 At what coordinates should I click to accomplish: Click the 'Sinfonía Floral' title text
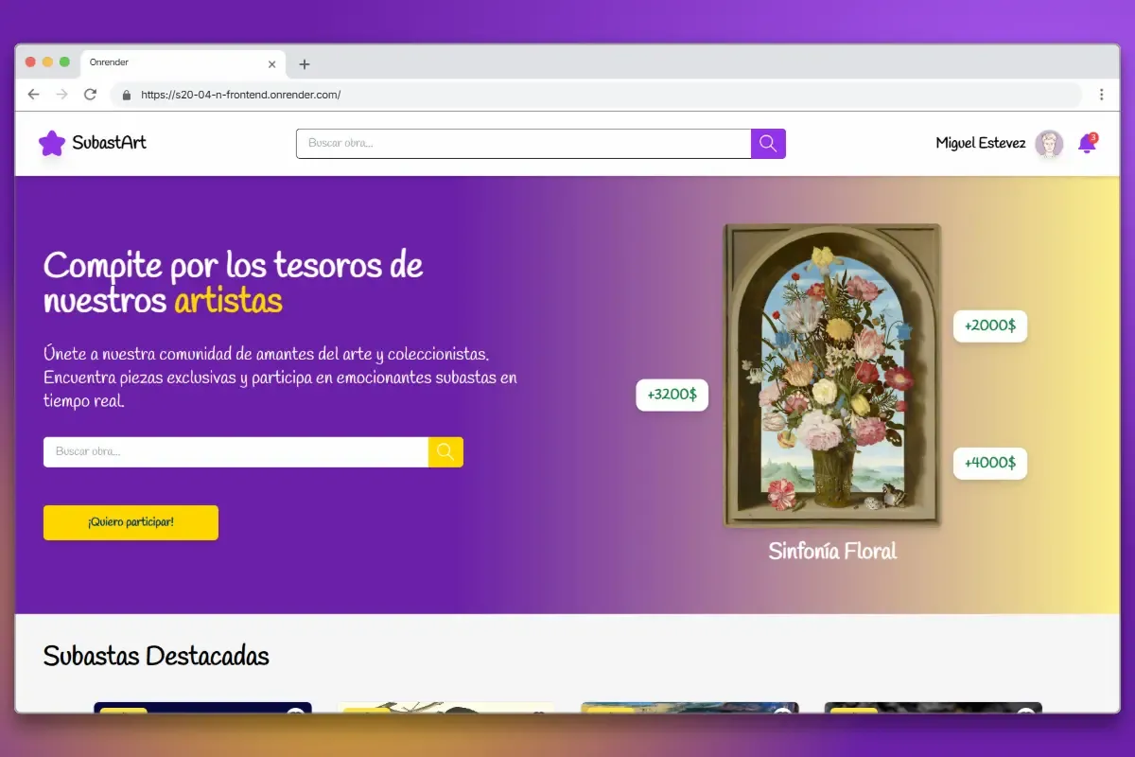tap(832, 551)
